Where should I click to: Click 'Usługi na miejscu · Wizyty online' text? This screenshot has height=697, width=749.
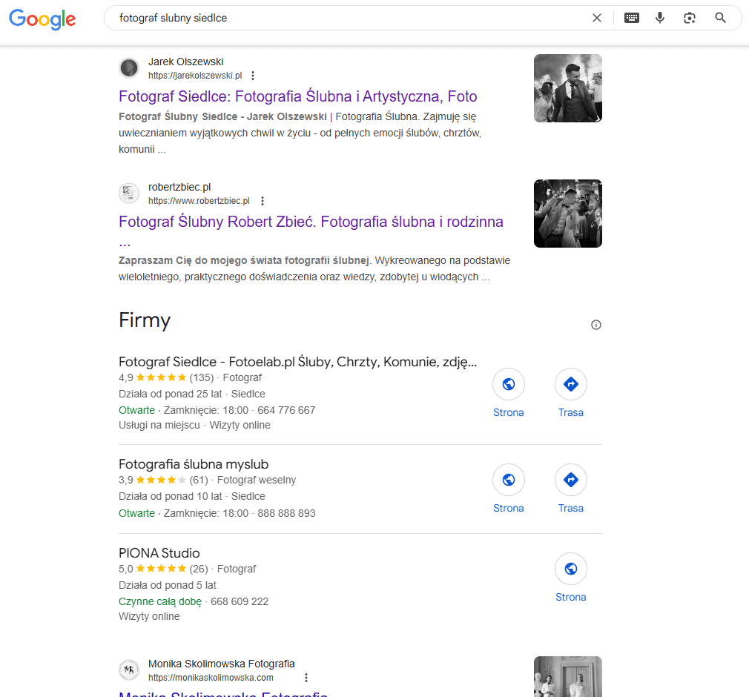(x=194, y=425)
